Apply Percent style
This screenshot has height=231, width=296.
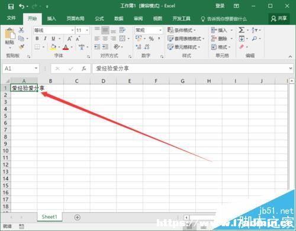(152, 38)
